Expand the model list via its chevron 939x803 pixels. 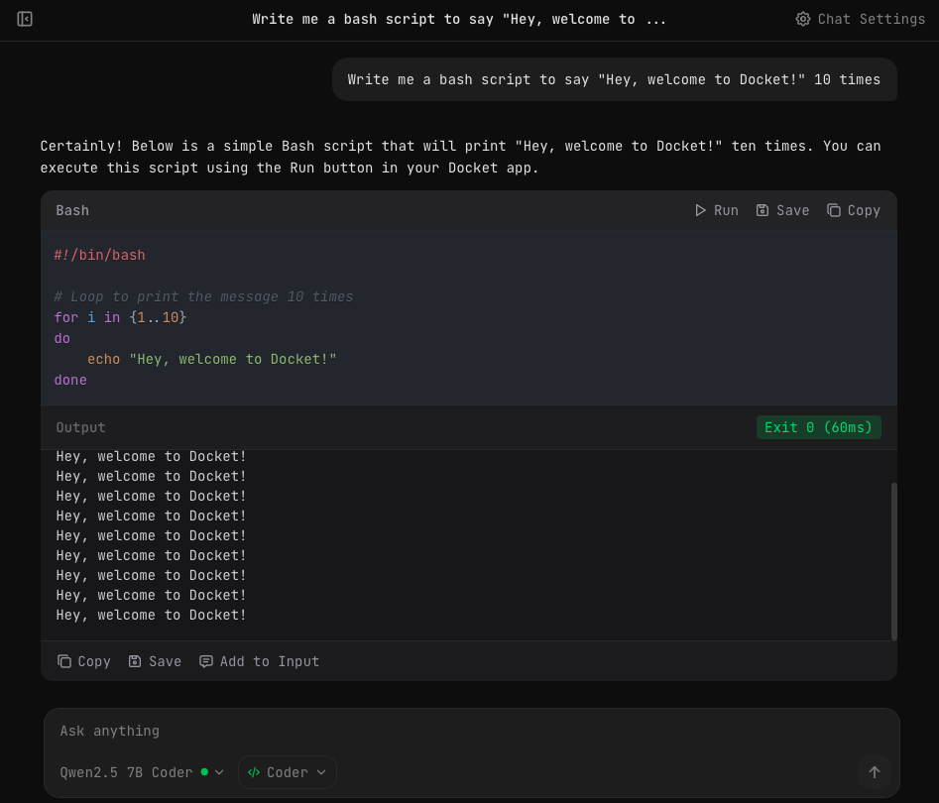[x=219, y=772]
